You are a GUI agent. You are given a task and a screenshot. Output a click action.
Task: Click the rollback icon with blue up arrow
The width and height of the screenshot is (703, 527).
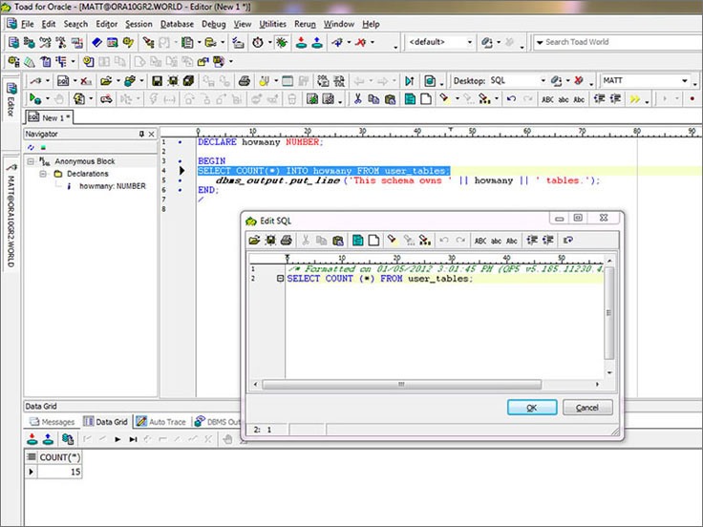click(317, 43)
